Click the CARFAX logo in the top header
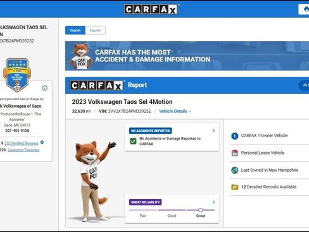The image size is (309, 232). coord(151,10)
